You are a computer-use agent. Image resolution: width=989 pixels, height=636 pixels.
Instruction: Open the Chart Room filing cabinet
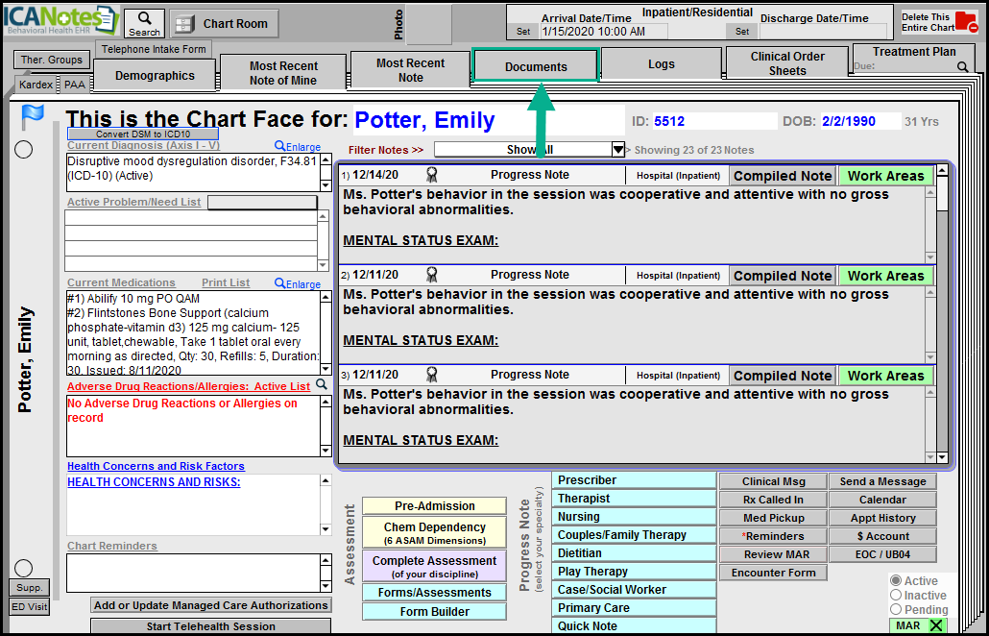click(225, 24)
